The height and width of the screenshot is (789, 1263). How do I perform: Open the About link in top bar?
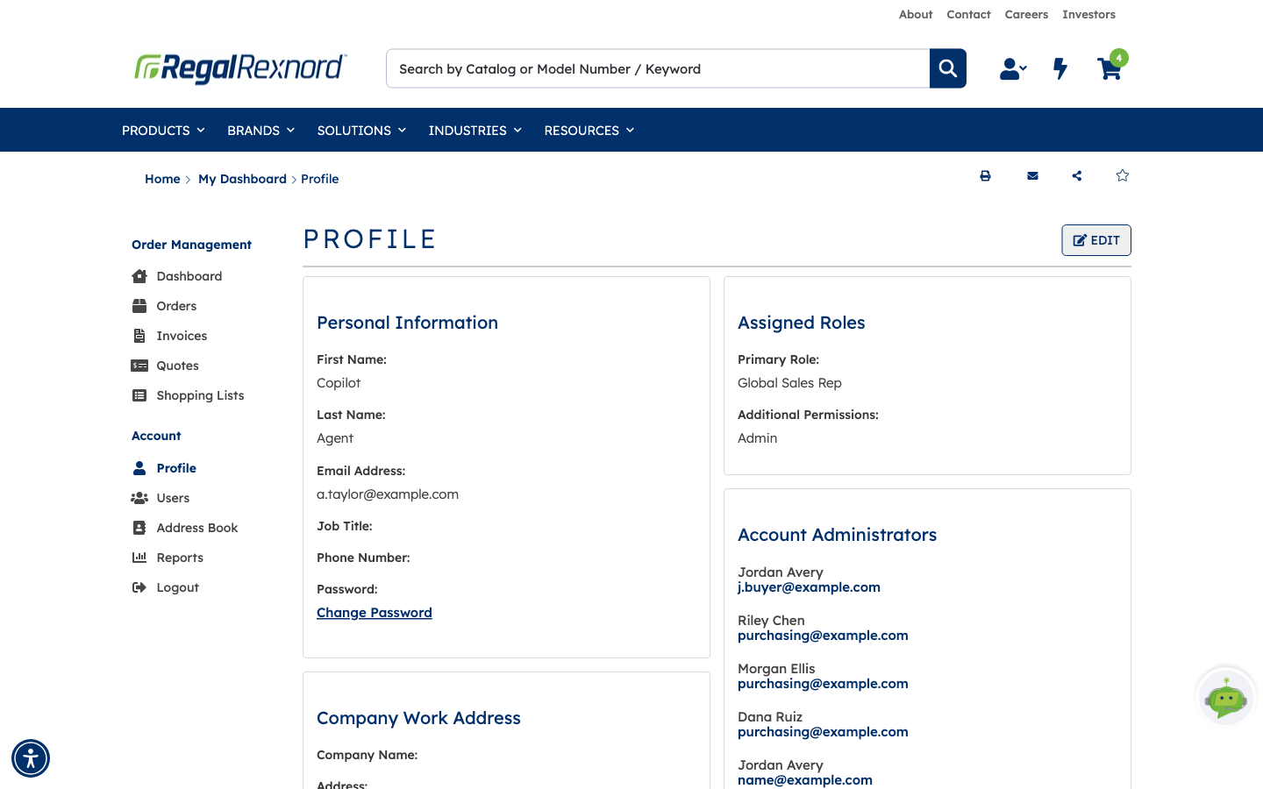click(x=916, y=15)
